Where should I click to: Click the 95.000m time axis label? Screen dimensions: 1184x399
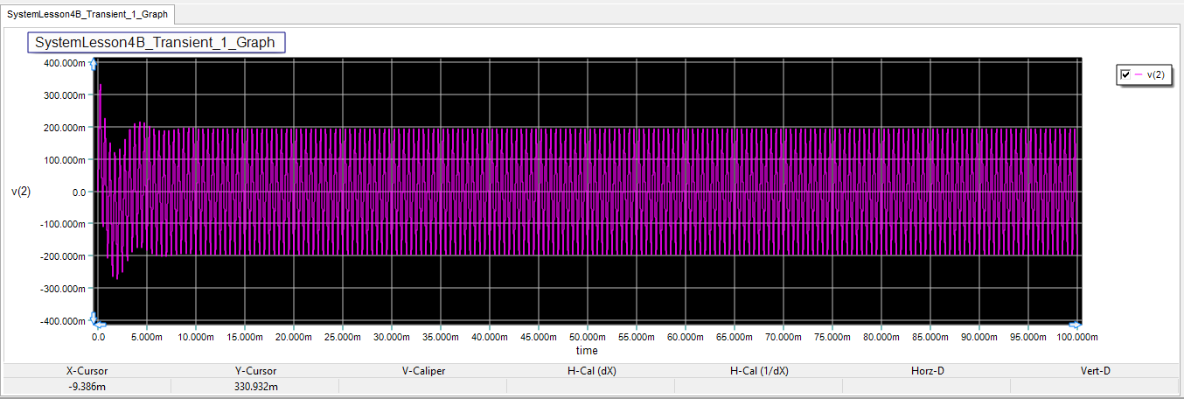[1027, 337]
